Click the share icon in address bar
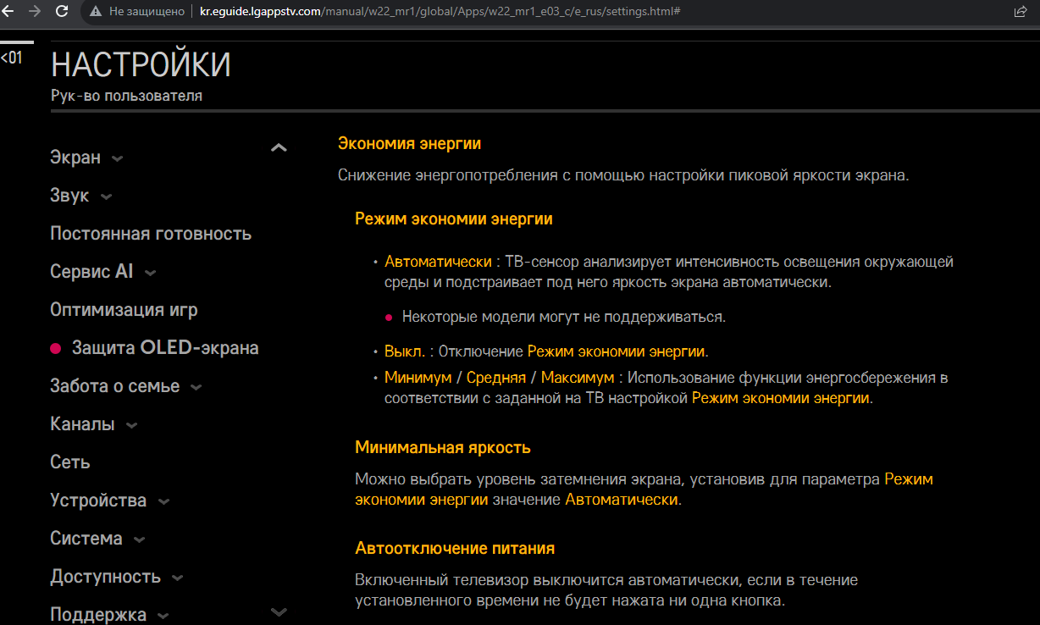Image resolution: width=1040 pixels, height=625 pixels. click(1020, 12)
